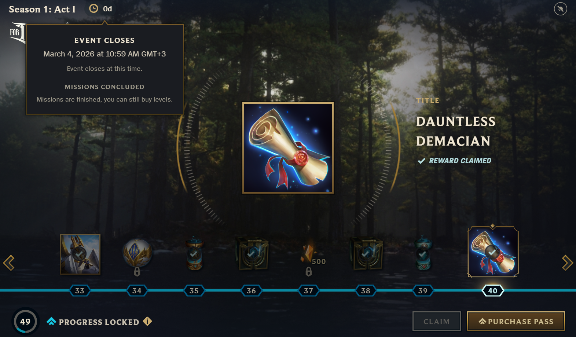Image resolution: width=576 pixels, height=337 pixels.
Task: Toggle the mute animation icon at top right
Action: [x=560, y=9]
